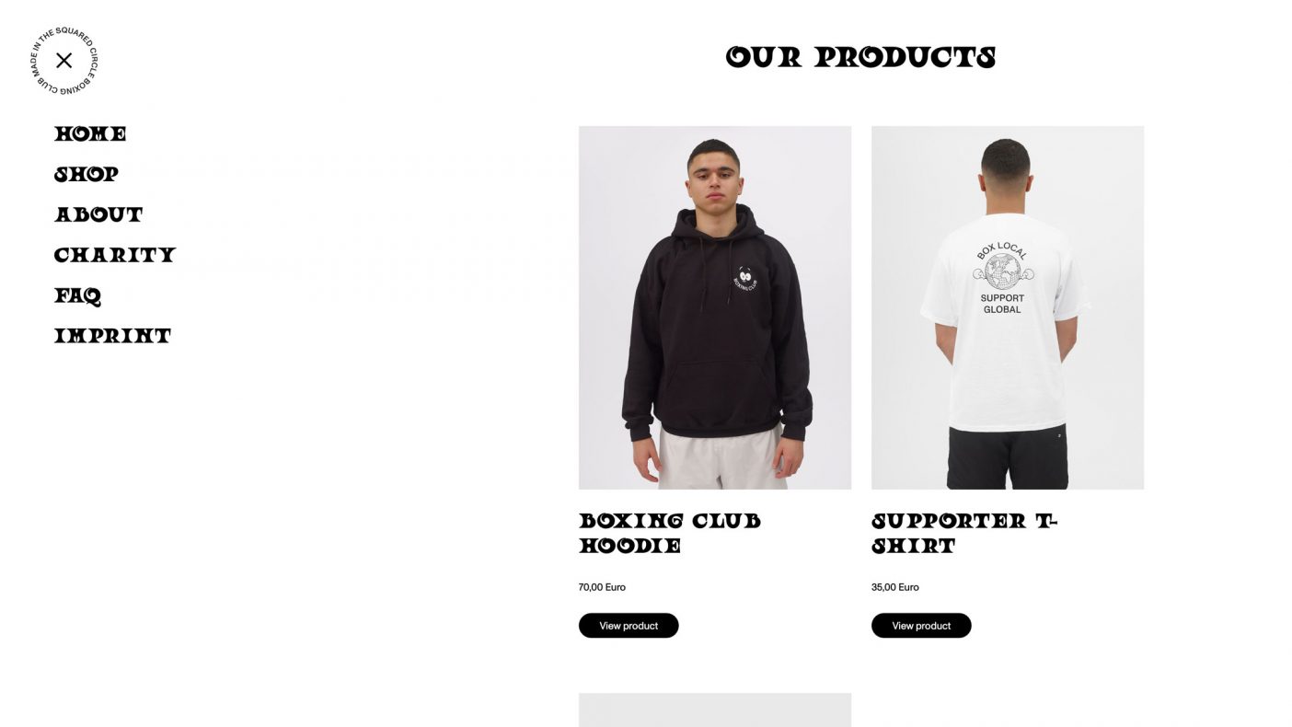This screenshot has height=727, width=1292.
Task: View product button under the T-shirt
Action: [x=921, y=626]
